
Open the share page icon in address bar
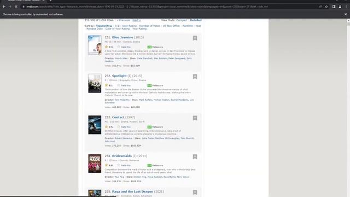pyautogui.click(x=320, y=7)
